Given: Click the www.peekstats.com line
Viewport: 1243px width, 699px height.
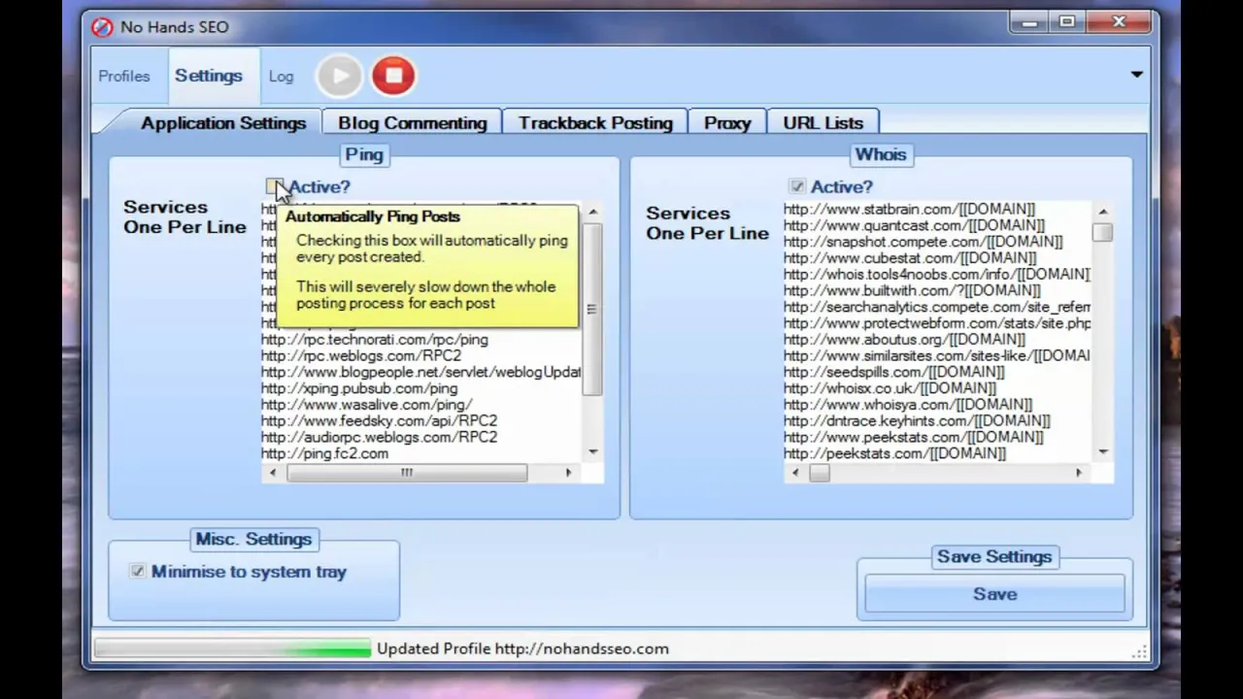Looking at the screenshot, I should (913, 437).
